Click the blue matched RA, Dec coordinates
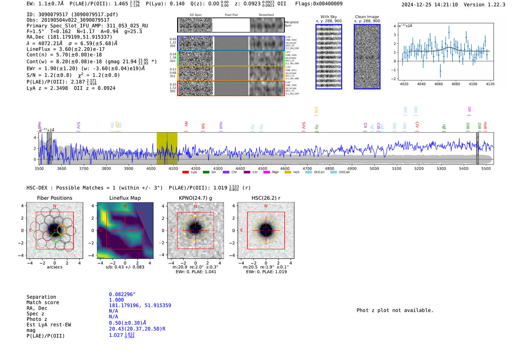532x362 pixels. tap(140, 305)
